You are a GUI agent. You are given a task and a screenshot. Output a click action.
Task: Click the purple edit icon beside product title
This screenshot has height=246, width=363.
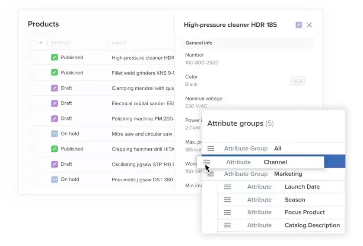299,25
